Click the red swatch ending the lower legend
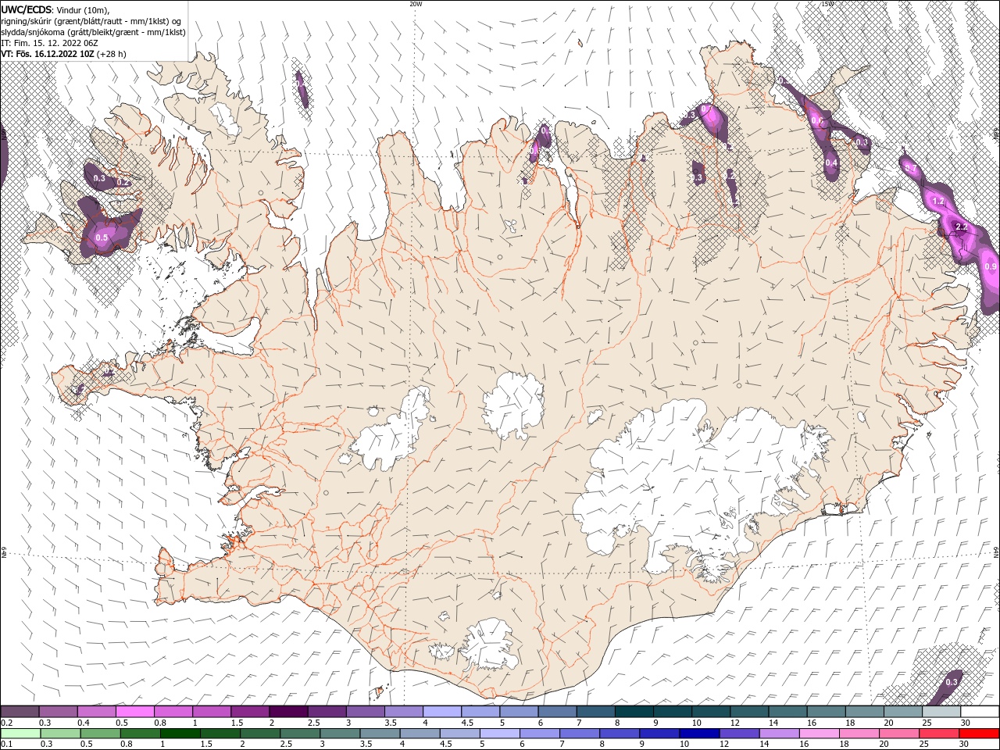1000x750 pixels. 979,734
